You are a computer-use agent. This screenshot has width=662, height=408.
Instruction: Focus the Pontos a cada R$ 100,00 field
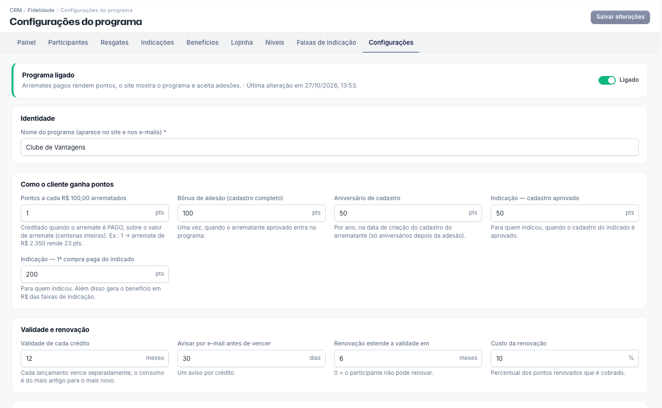[x=95, y=213]
